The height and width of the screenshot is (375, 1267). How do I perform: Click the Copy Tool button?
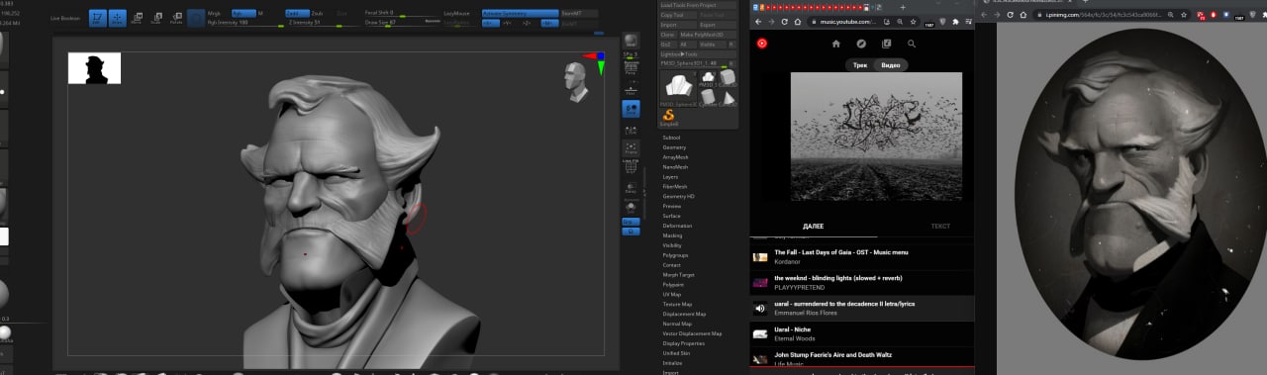[677, 15]
